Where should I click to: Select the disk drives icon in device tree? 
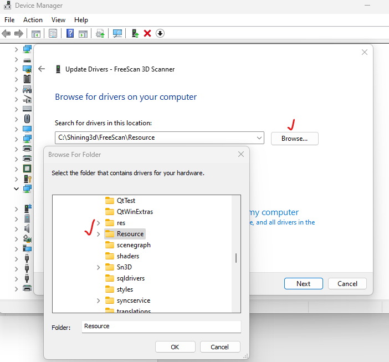coord(27,60)
